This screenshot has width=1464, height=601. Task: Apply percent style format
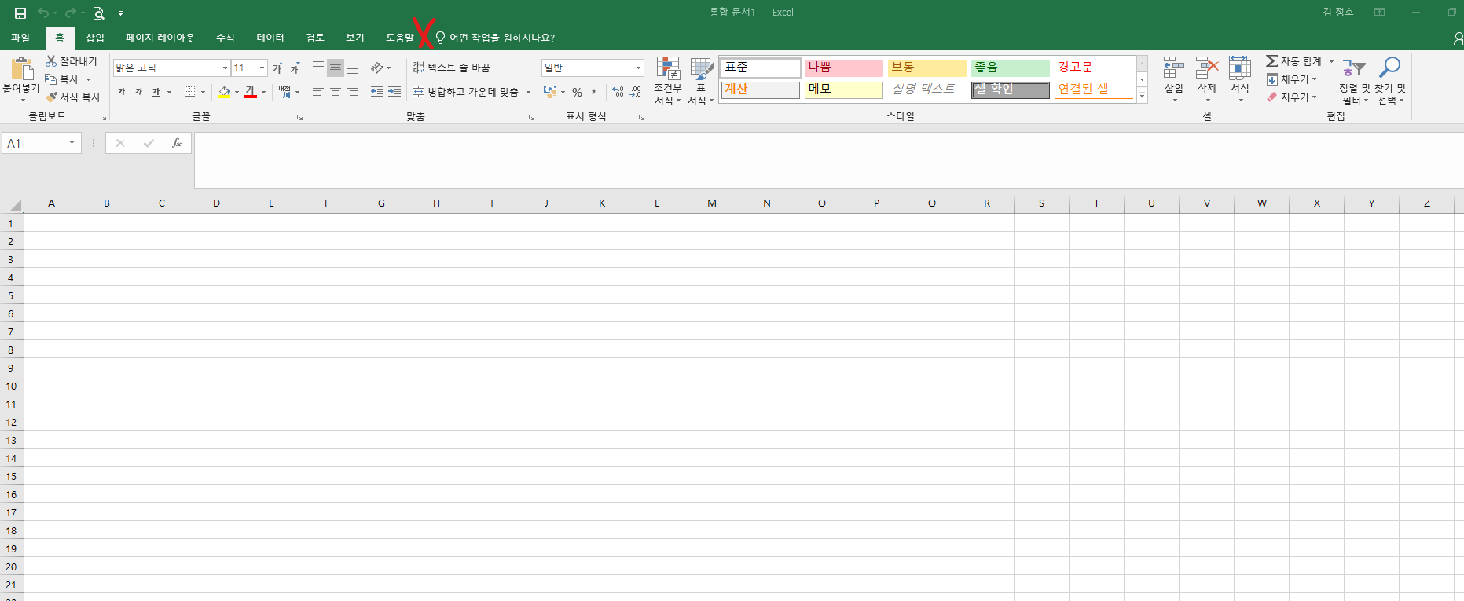pyautogui.click(x=578, y=92)
